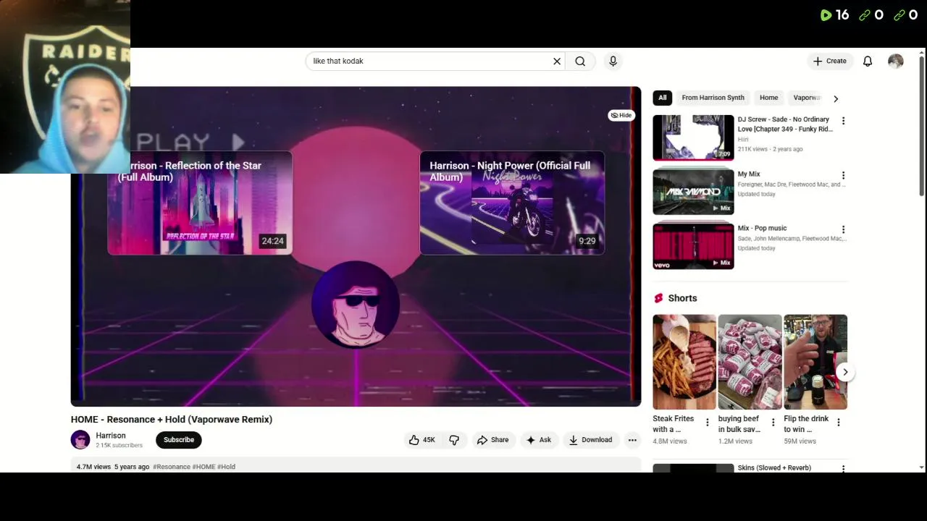The image size is (927, 521).
Task: Open the account avatar menu
Action: 896,62
